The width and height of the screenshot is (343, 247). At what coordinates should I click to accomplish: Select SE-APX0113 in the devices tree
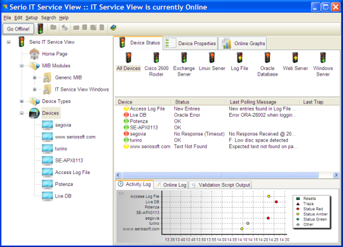69,161
